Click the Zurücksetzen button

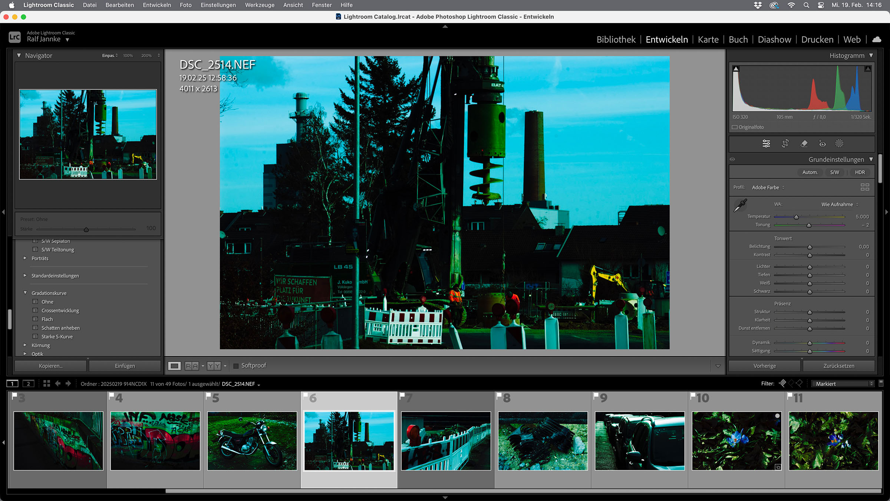tap(838, 366)
